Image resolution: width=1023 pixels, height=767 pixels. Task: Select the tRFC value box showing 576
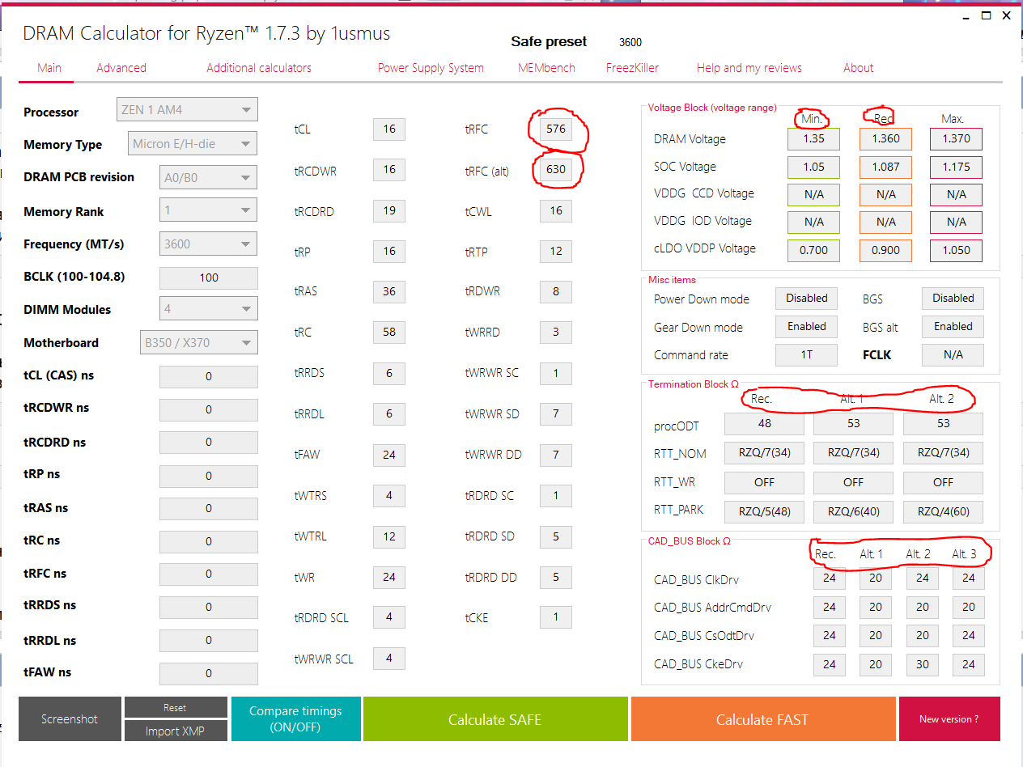point(556,129)
